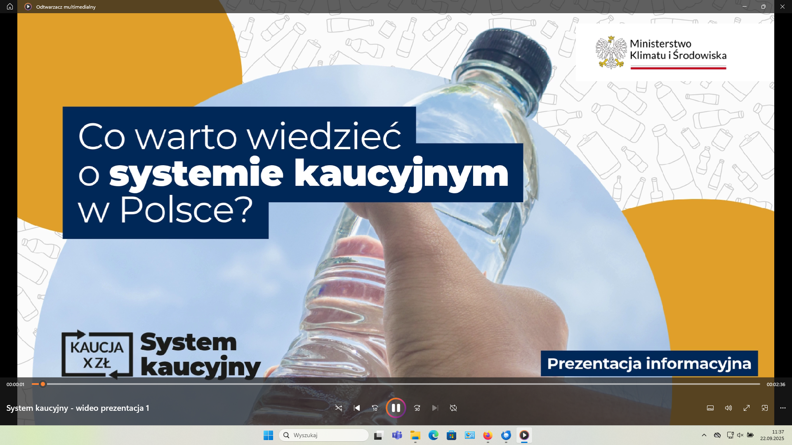The width and height of the screenshot is (792, 445).
Task: Open the Windows Start menu
Action: click(268, 435)
